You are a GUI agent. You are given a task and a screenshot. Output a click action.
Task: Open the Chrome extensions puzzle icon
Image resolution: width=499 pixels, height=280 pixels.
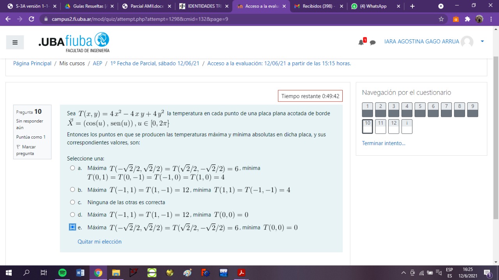tap(468, 19)
